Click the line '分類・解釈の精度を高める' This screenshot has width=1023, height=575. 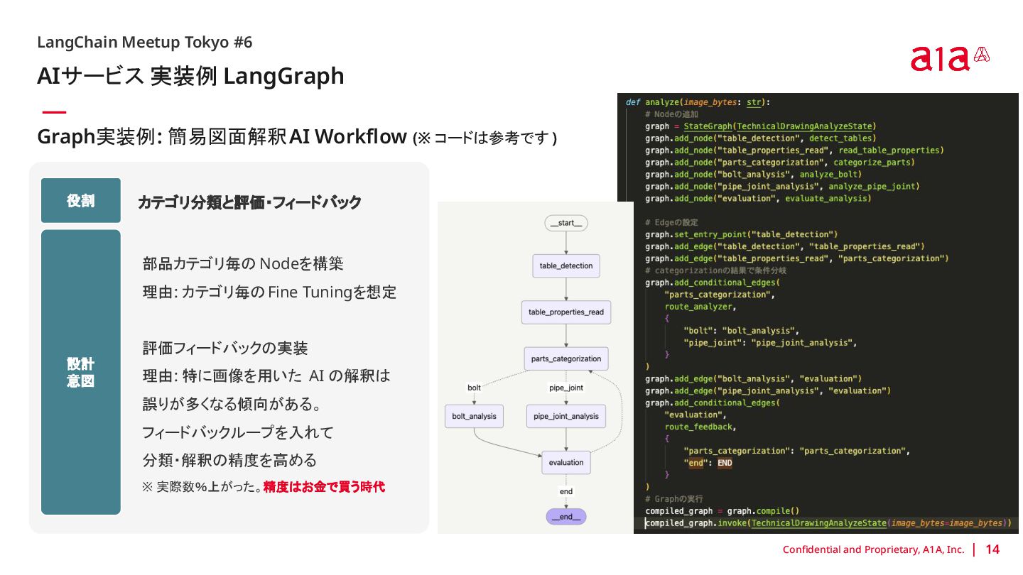coord(229,460)
